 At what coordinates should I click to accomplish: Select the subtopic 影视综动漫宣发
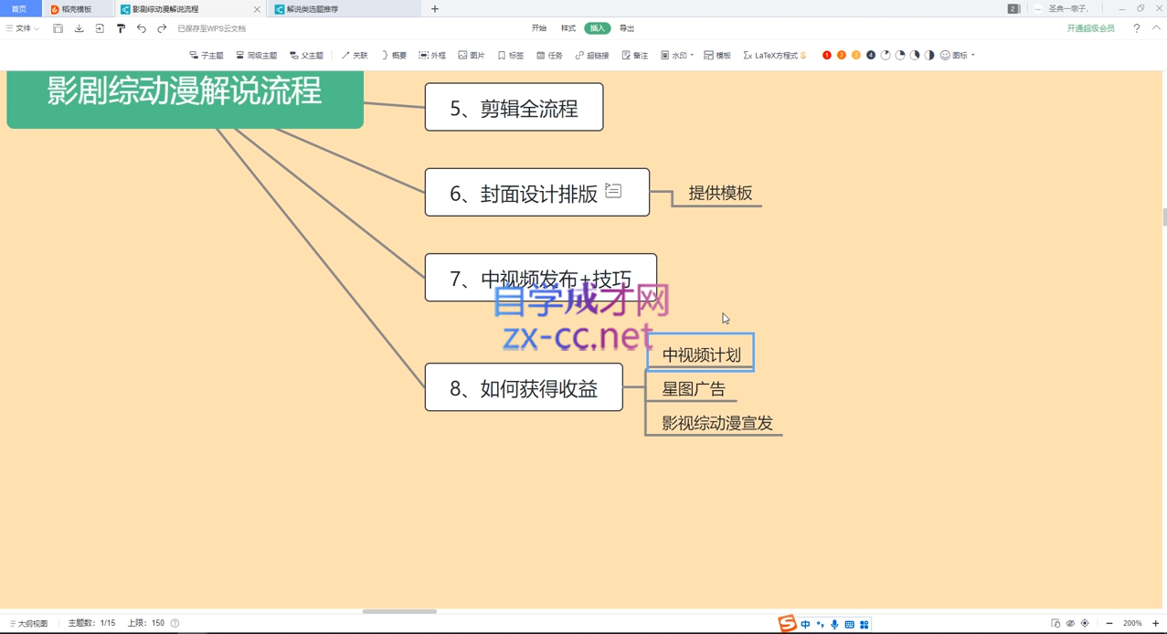[x=717, y=423]
